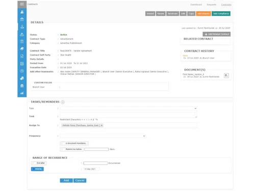The height and width of the screenshot is (191, 255).
Task: Click the Cancel button
Action: click(80, 180)
